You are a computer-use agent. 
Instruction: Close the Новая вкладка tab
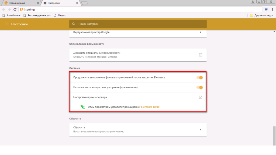(x=38, y=3)
